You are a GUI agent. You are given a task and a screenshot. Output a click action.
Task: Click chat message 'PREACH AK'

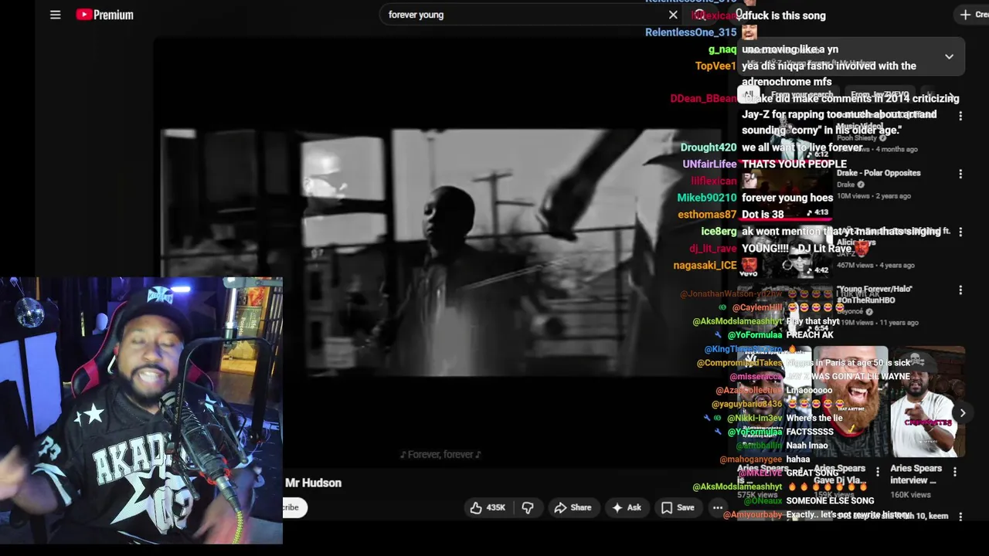tap(810, 335)
